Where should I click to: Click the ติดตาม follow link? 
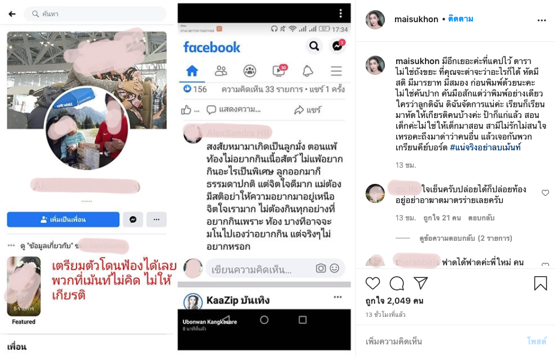[460, 19]
